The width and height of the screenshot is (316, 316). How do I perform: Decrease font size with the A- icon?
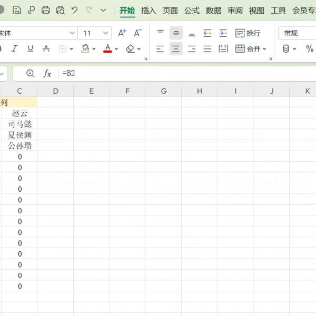[x=137, y=33]
